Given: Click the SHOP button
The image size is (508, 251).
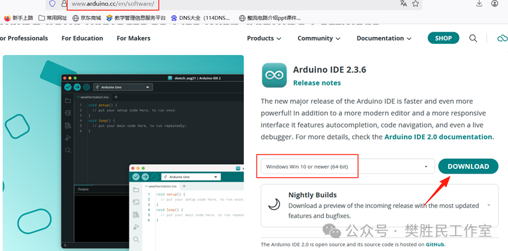Looking at the screenshot, I should 443,38.
